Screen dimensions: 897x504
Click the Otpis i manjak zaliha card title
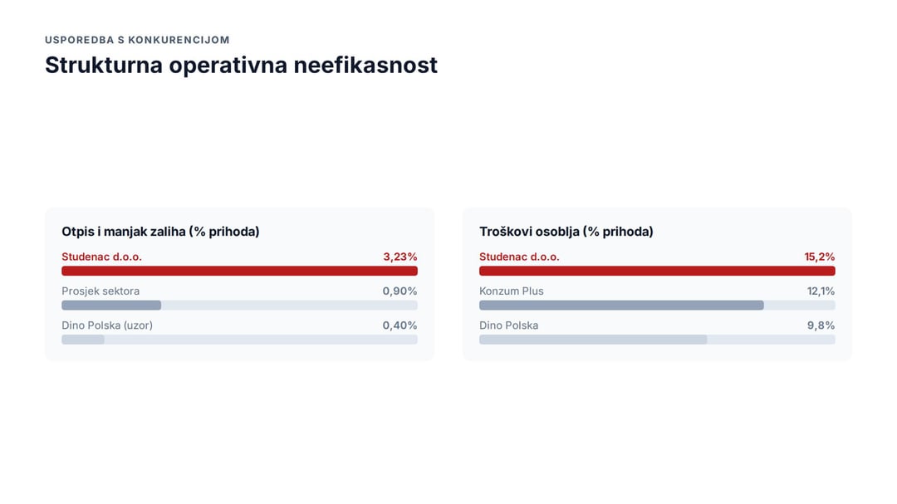tap(160, 232)
